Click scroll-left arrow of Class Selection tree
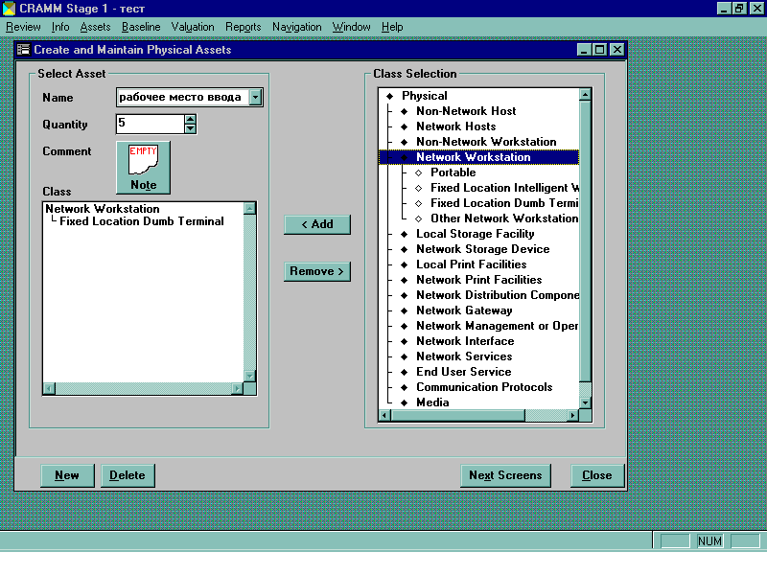 pyautogui.click(x=384, y=416)
